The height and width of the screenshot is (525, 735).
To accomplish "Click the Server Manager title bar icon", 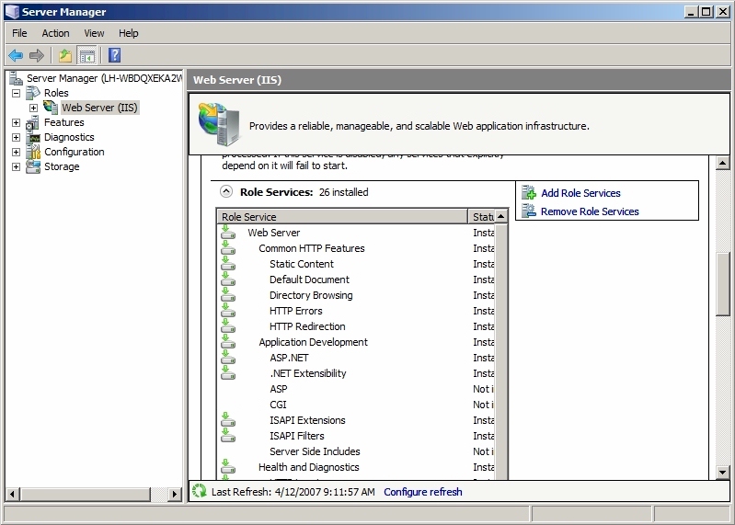I will (12, 12).
